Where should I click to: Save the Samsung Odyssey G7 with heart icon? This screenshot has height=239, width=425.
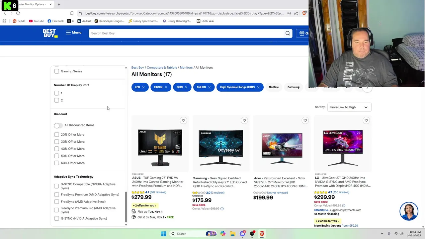coord(244,120)
